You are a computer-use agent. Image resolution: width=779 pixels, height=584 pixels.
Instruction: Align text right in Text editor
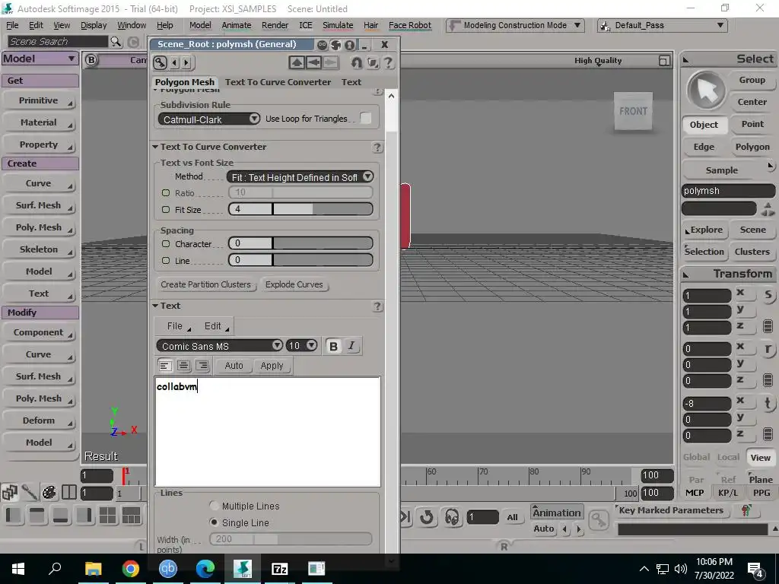(202, 366)
